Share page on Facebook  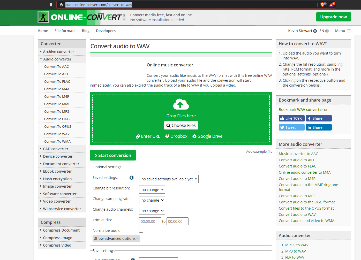(319, 118)
